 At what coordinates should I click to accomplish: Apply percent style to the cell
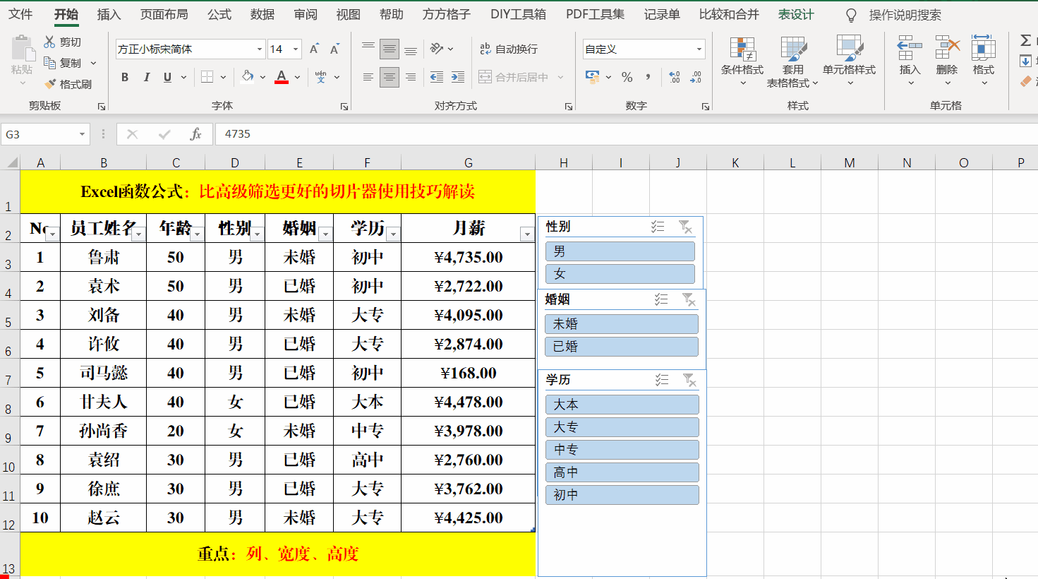[627, 77]
